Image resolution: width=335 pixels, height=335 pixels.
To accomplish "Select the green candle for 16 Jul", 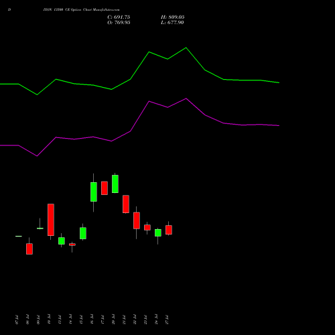I will click(x=94, y=192).
